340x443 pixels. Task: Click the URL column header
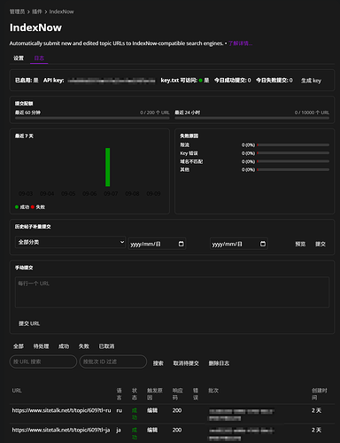17,391
